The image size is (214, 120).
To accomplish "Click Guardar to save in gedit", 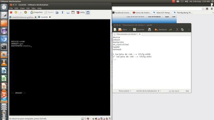I will pos(139,30).
